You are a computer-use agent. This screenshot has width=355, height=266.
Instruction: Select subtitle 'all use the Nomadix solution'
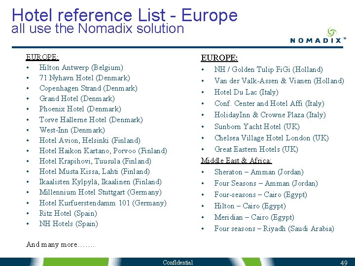(98, 29)
